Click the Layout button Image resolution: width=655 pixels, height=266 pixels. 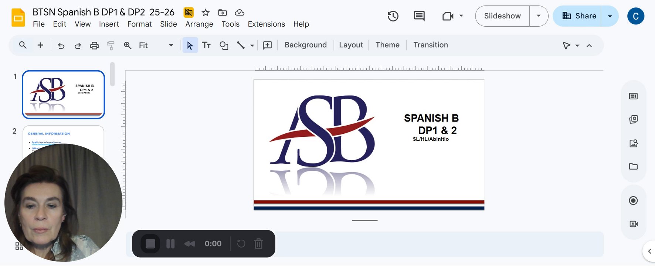(351, 45)
